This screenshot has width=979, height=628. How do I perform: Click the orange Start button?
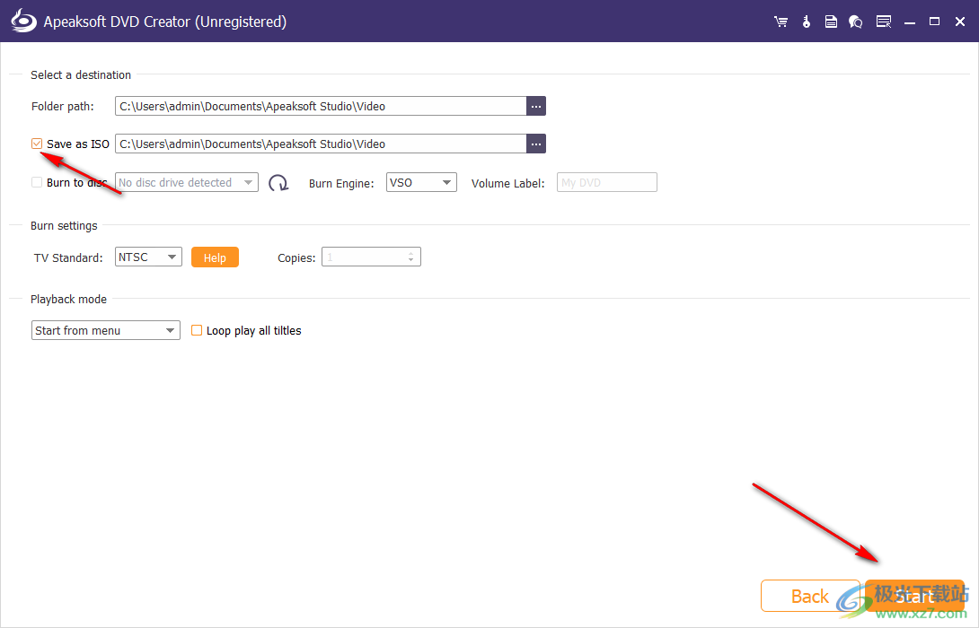pos(914,597)
